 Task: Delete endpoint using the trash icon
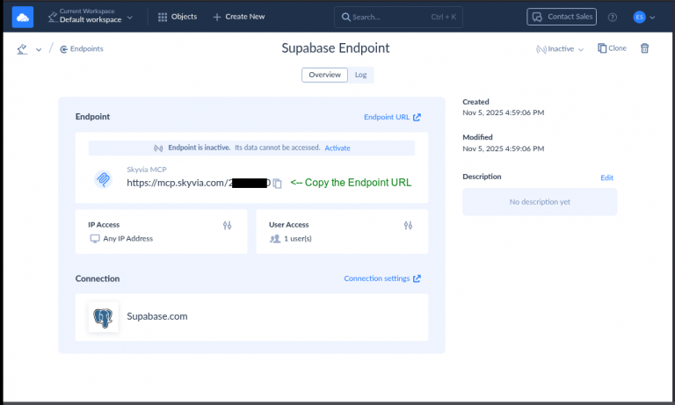pos(644,49)
